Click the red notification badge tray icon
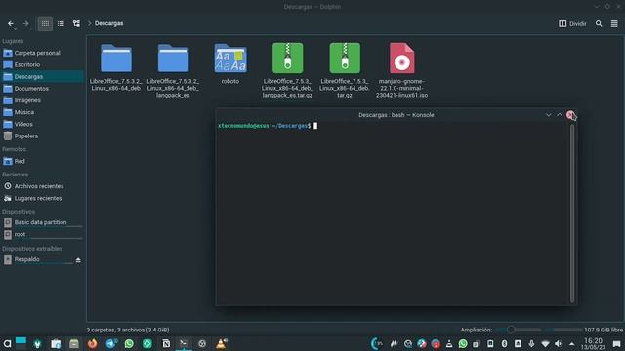The width and height of the screenshot is (625, 351). (x=436, y=344)
